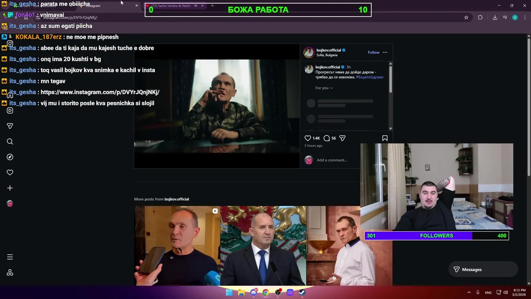Click the main post image of man smoking

pyautogui.click(x=217, y=106)
